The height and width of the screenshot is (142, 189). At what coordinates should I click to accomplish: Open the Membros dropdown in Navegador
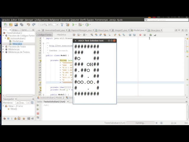pos(18,103)
